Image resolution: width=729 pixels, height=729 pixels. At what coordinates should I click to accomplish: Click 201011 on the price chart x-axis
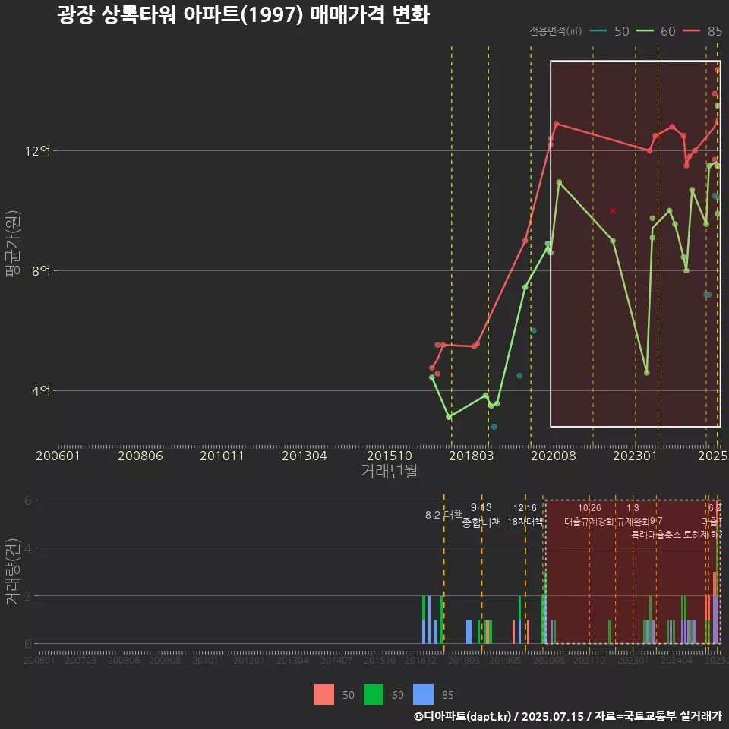222,456
